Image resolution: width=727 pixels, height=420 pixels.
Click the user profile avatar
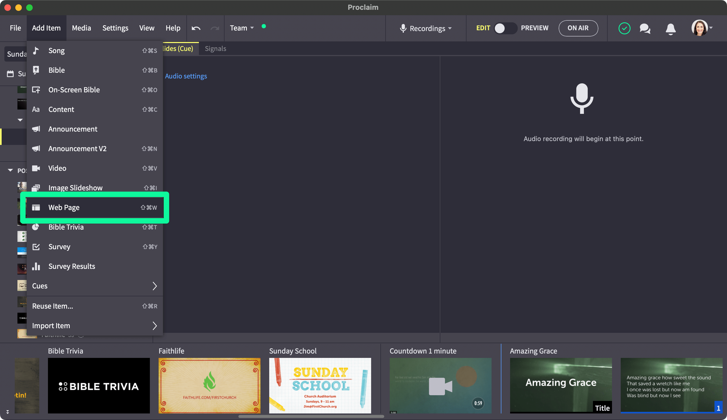coord(699,28)
